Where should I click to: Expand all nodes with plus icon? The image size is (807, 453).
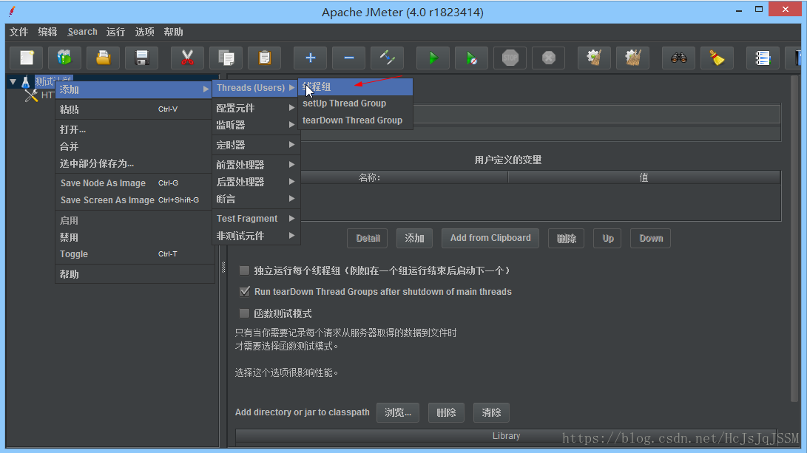311,58
